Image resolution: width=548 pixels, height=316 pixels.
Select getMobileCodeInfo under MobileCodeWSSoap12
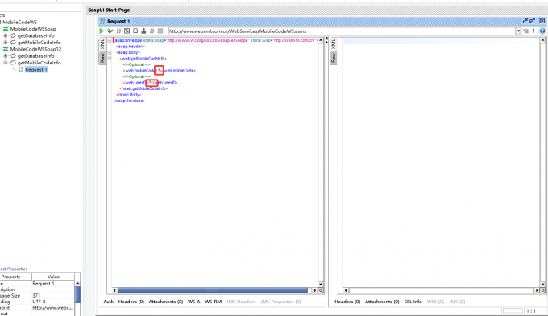pos(39,63)
